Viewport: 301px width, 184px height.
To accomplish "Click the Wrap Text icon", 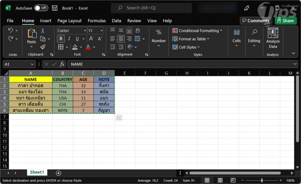I will coord(138,30).
